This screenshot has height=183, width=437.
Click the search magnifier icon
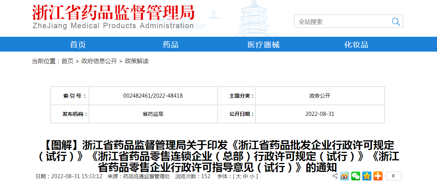[396, 22]
